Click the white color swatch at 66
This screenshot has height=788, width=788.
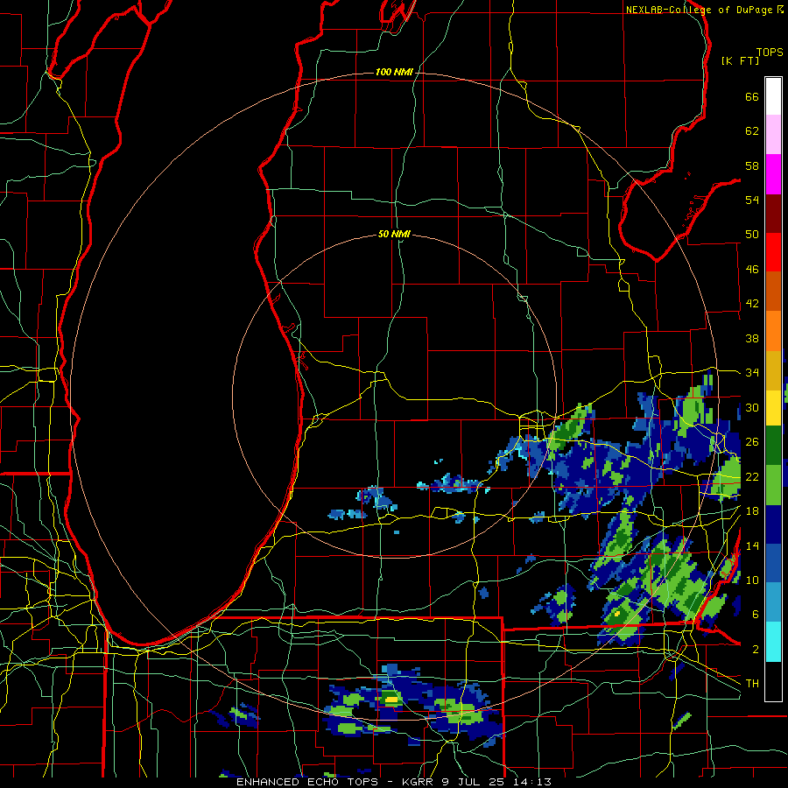[x=773, y=96]
